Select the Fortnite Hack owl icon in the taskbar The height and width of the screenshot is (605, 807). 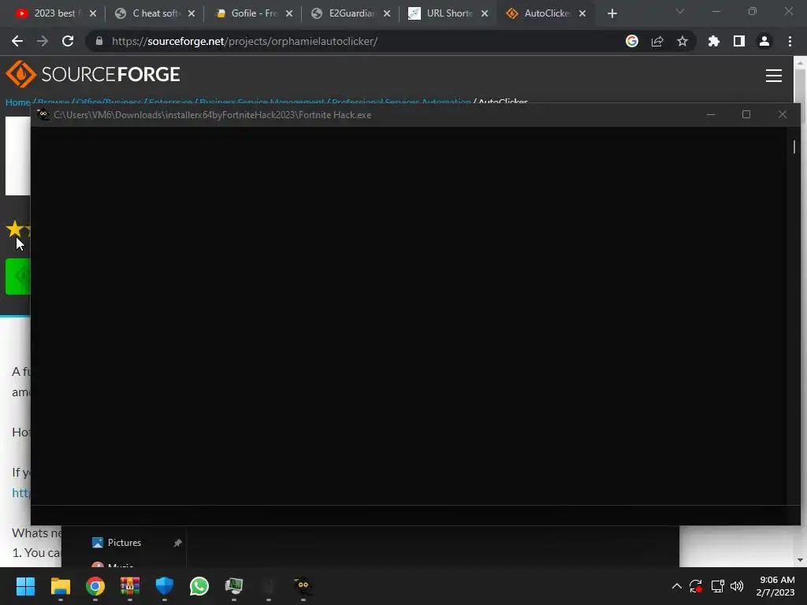303,586
